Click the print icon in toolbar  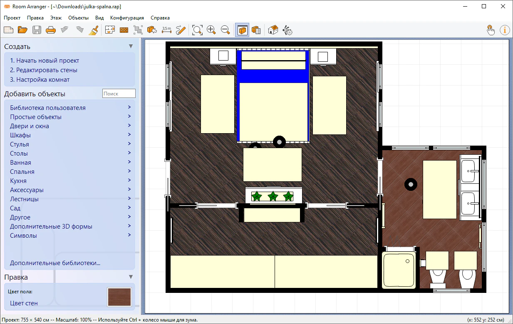point(50,30)
